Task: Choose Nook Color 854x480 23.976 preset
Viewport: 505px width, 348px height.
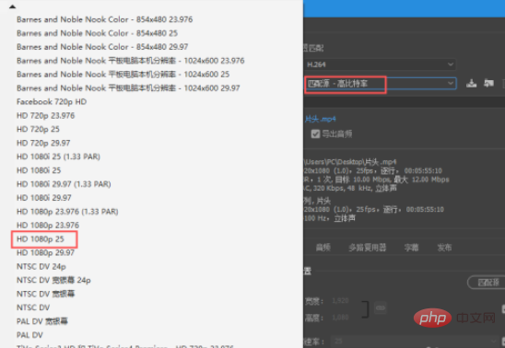Action: (x=105, y=19)
